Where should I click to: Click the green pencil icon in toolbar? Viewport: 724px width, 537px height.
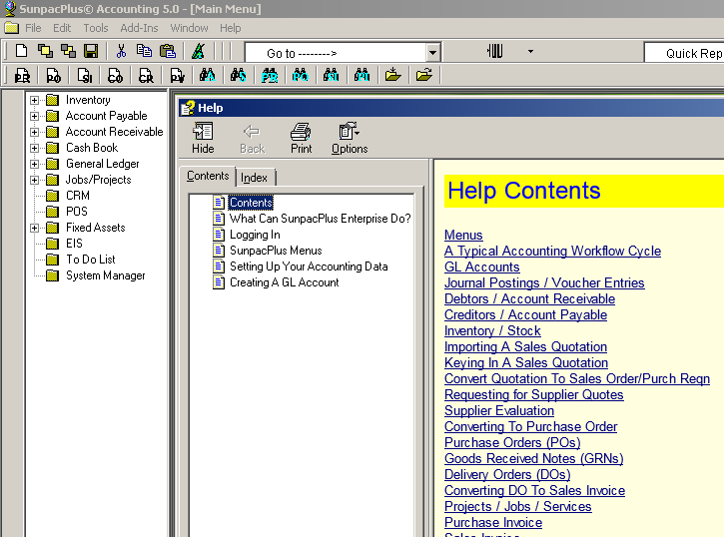point(198,51)
